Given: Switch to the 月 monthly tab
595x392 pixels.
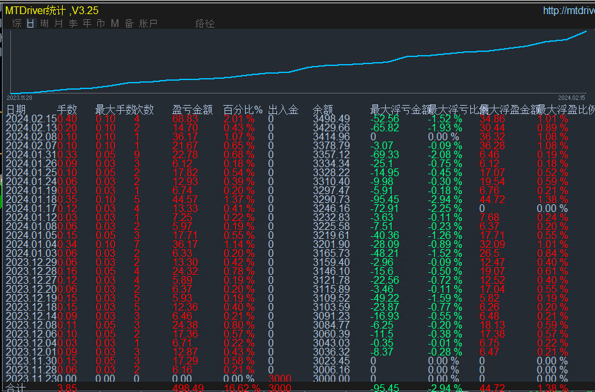Looking at the screenshot, I should click(x=58, y=24).
